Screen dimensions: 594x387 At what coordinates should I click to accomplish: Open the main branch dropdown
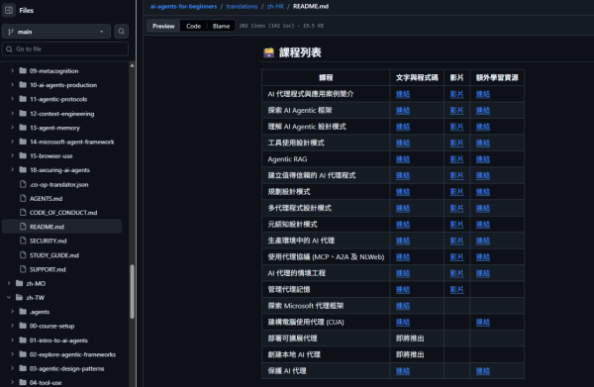coord(56,32)
